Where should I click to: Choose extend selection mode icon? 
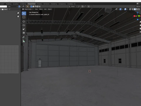coord(33,6)
